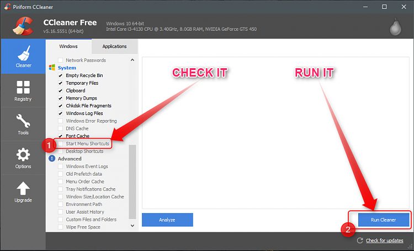Uncheck Windows Log Files
The width and height of the screenshot is (414, 251).
coord(61,113)
